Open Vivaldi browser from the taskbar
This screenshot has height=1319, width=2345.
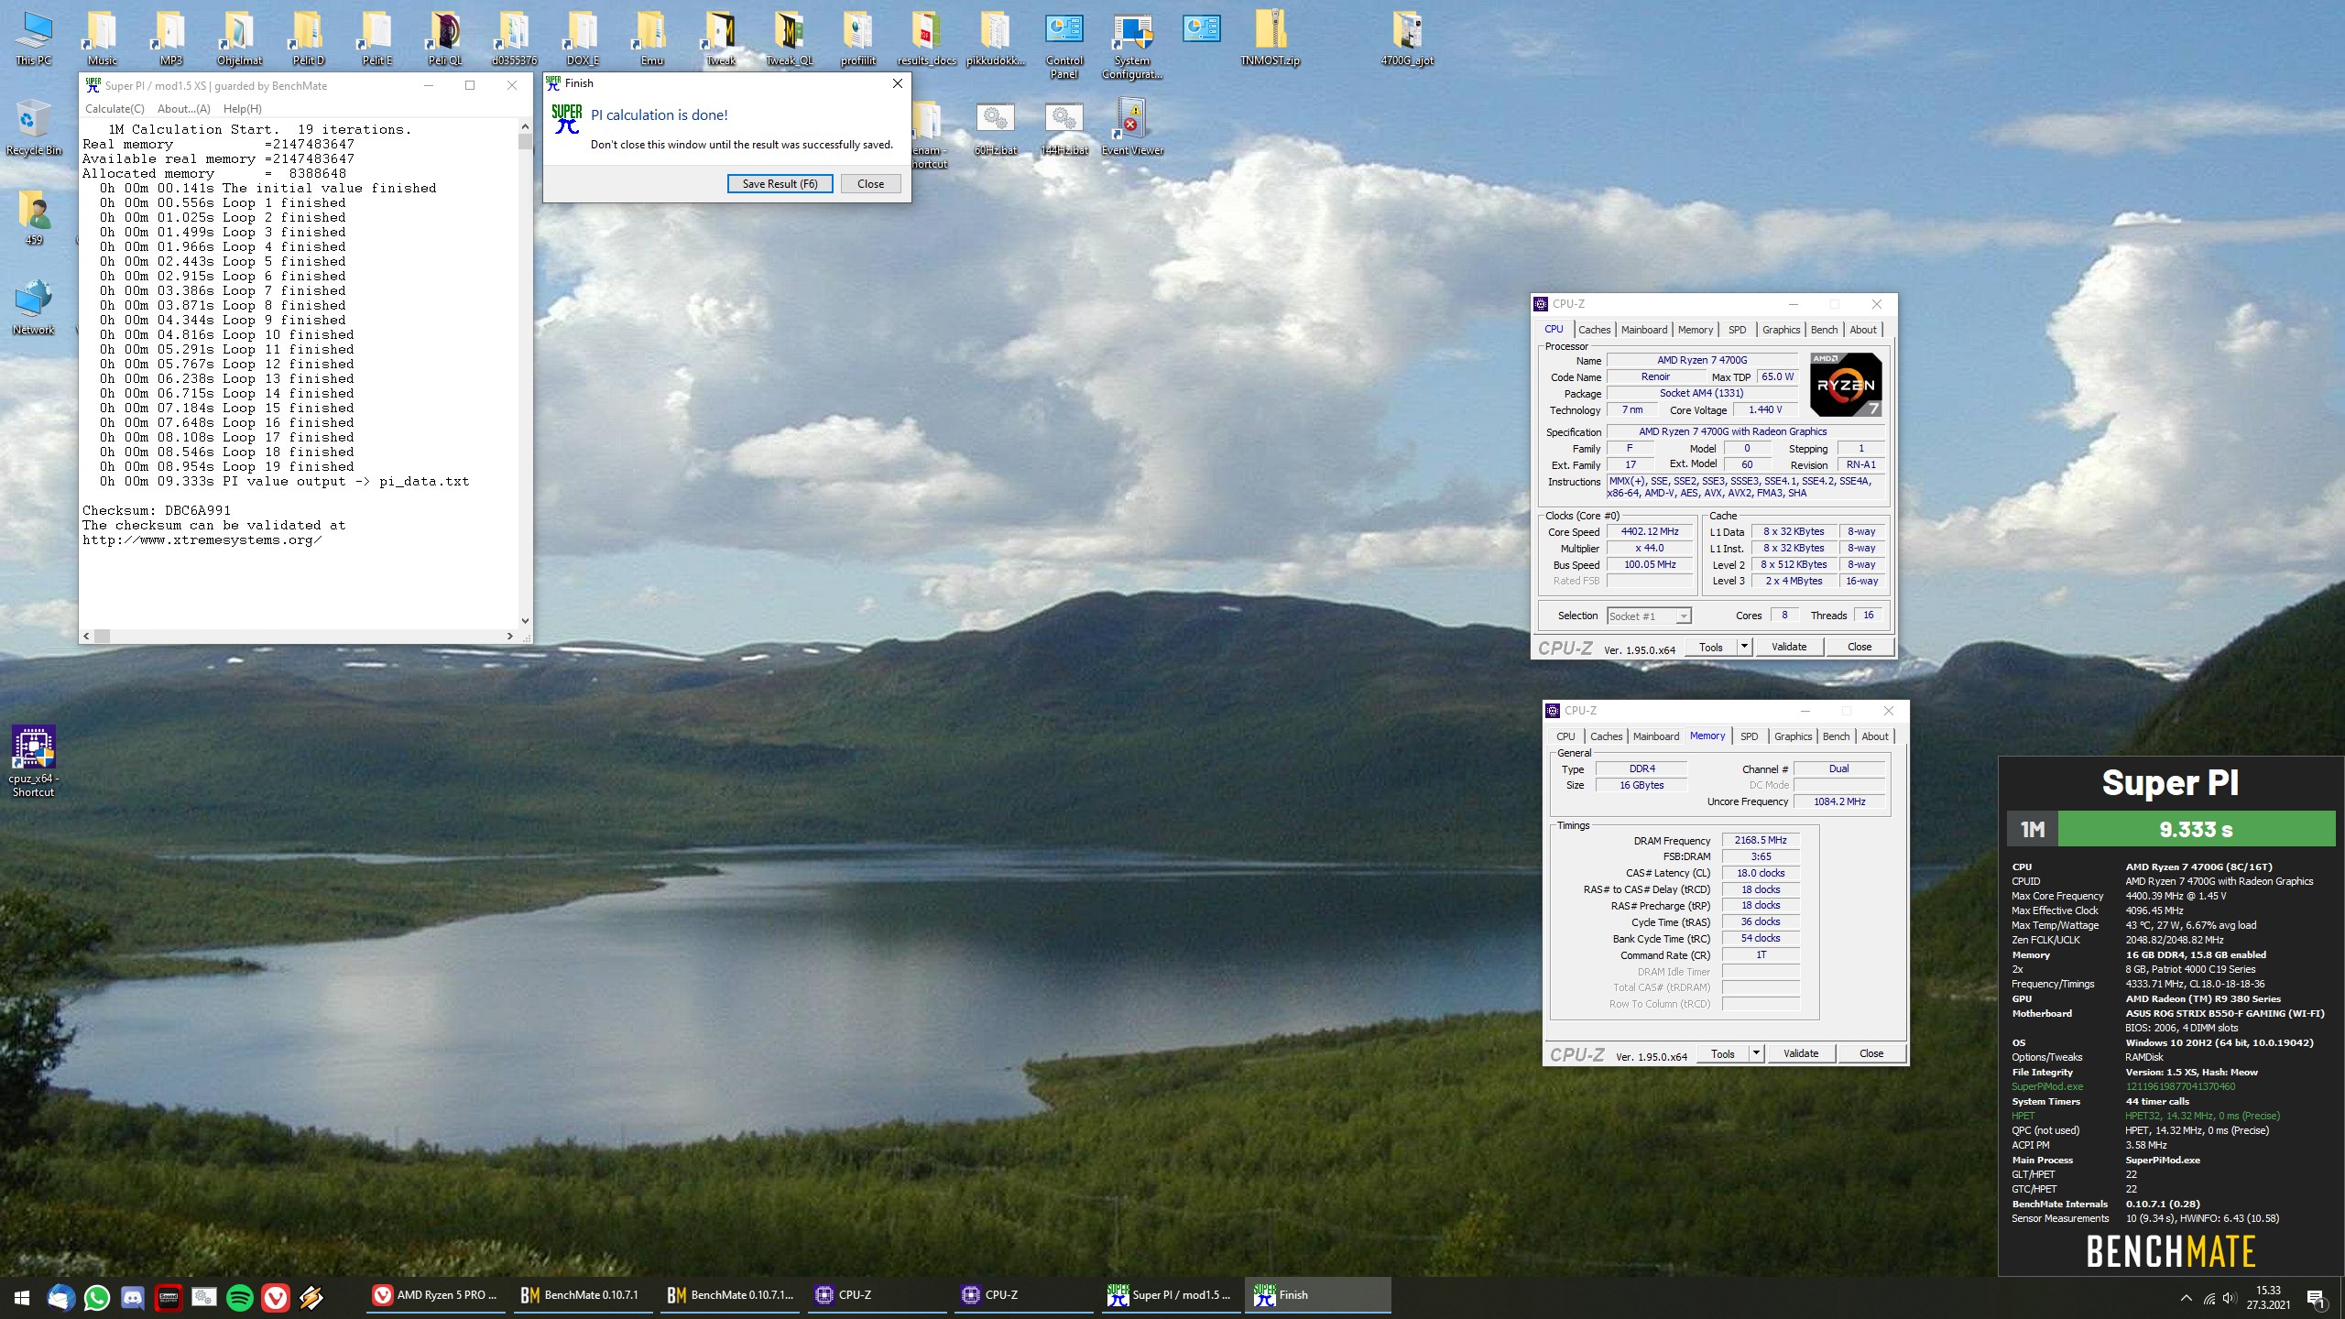click(276, 1297)
